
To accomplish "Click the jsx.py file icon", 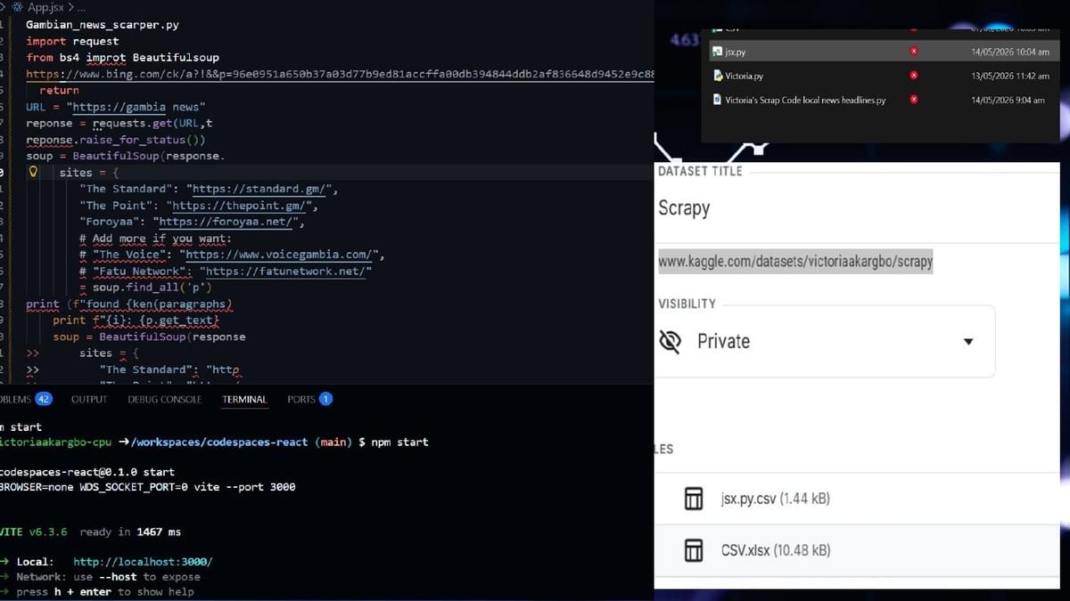I will [x=718, y=53].
